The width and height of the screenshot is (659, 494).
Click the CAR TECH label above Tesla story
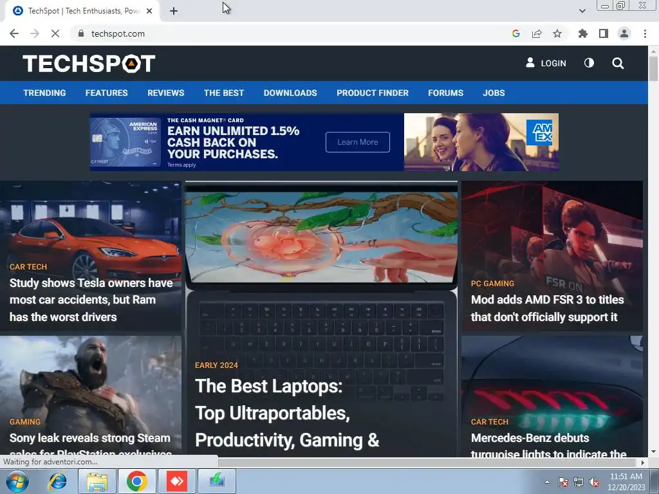[x=28, y=267]
